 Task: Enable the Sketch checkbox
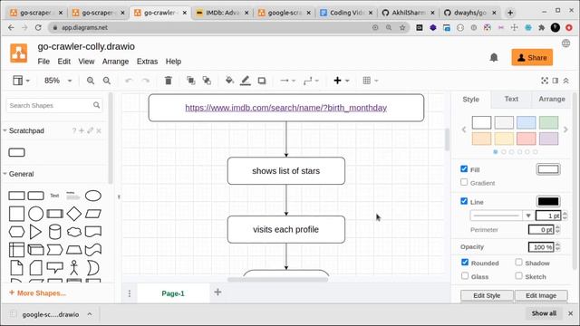coord(518,275)
